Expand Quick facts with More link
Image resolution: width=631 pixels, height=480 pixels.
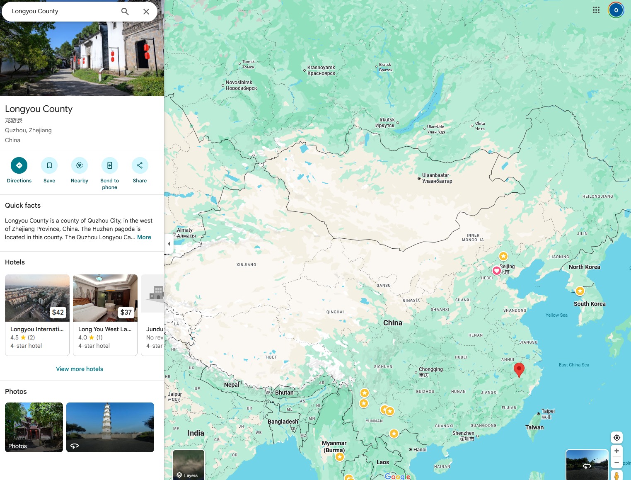click(144, 238)
